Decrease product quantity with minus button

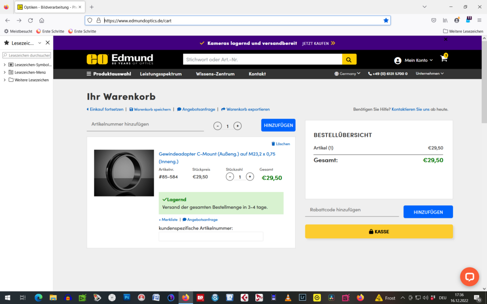[230, 177]
